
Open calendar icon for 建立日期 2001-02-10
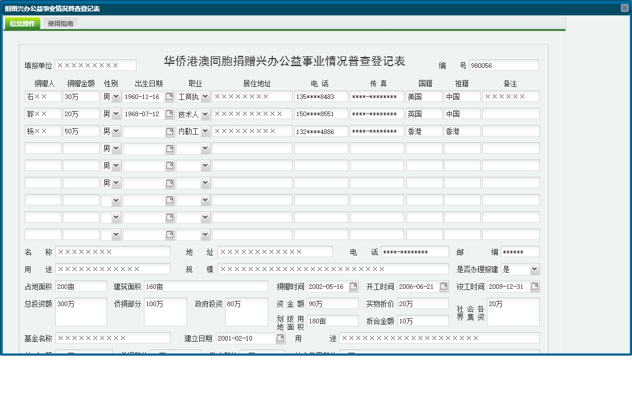pos(280,338)
